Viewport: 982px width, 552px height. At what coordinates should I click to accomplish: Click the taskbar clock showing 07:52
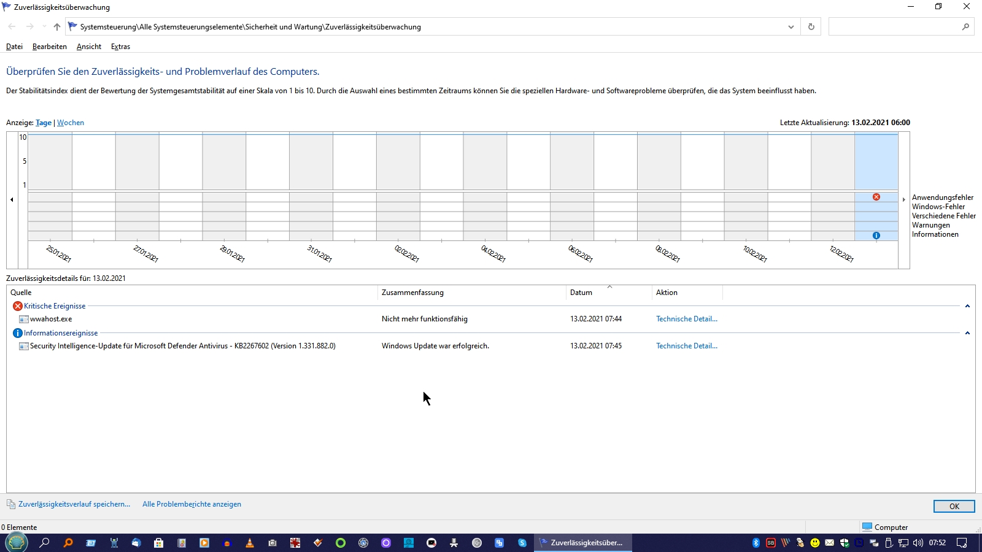pyautogui.click(x=937, y=543)
